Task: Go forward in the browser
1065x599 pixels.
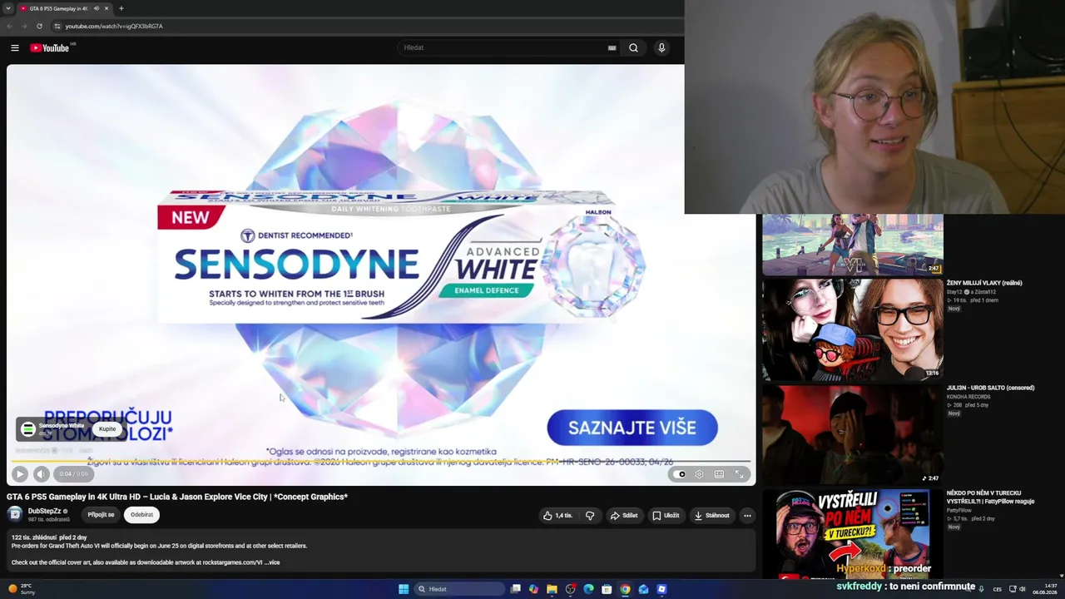Action: click(x=23, y=26)
